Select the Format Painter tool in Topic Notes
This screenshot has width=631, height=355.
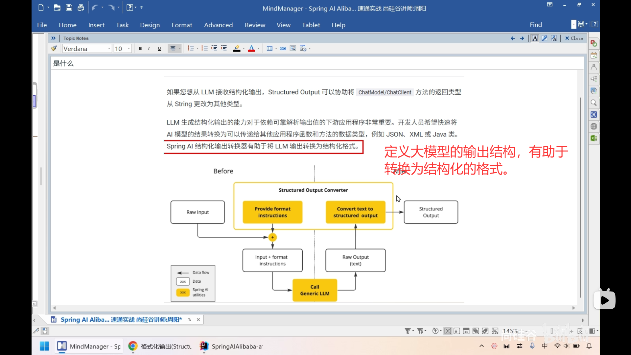point(54,48)
